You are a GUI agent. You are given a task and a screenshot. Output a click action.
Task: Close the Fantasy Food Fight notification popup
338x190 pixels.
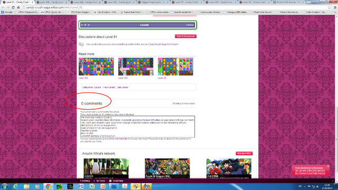pos(328,166)
